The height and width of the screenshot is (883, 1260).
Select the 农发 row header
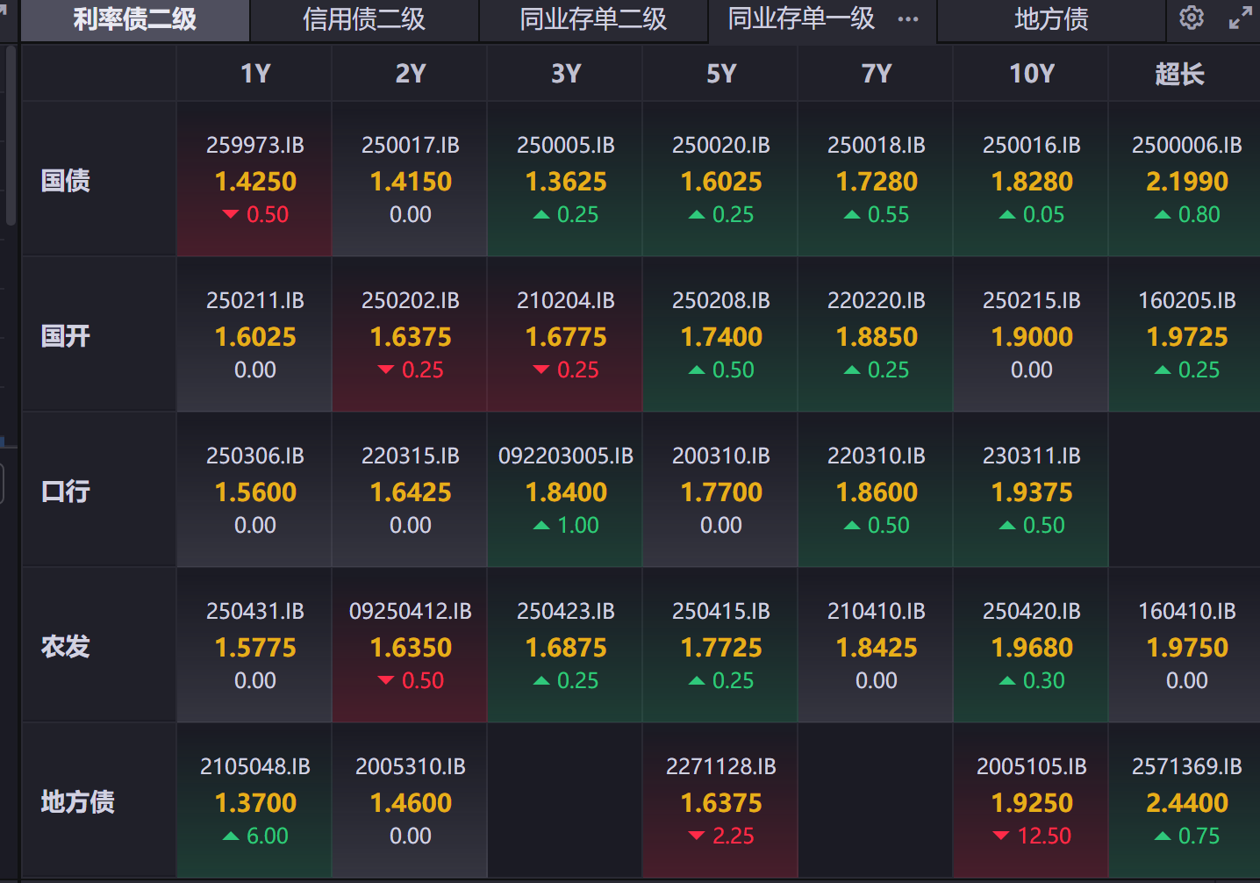(x=66, y=647)
